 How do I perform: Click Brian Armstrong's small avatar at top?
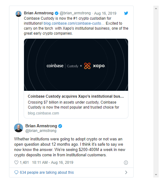click(x=18, y=14)
